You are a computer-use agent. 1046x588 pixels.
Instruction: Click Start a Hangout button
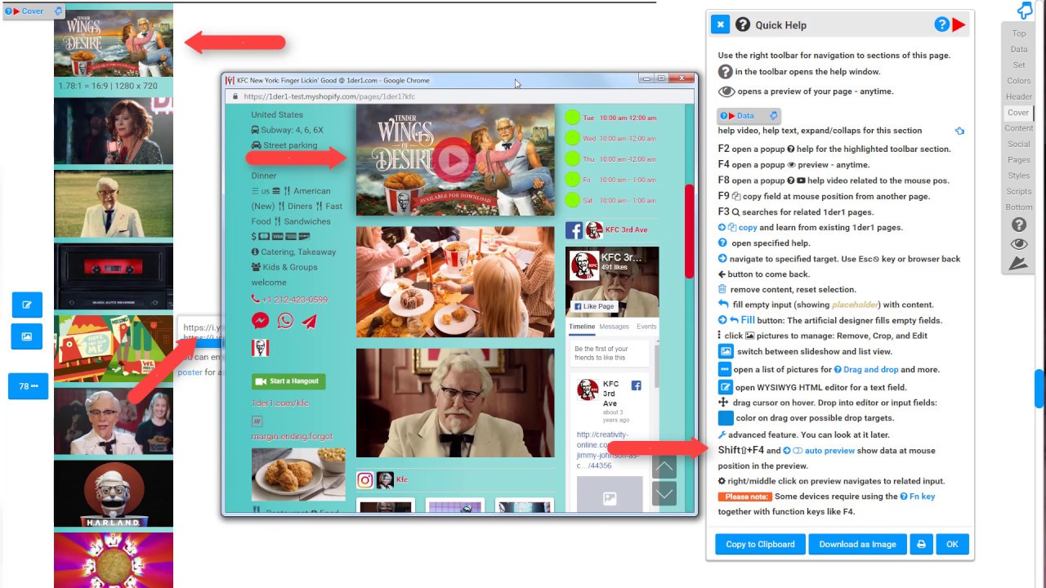[x=288, y=381]
